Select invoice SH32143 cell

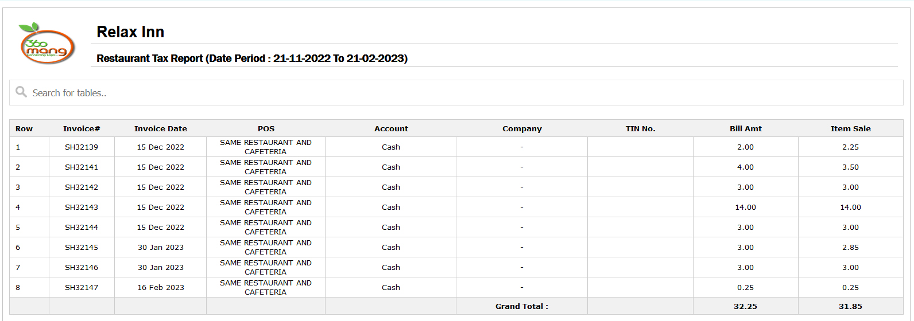pos(82,208)
